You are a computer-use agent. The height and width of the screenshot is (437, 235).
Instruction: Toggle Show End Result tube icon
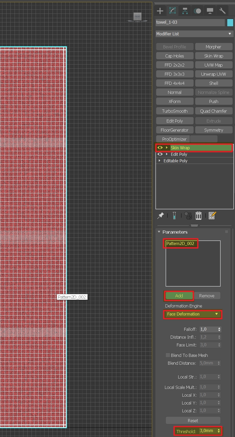click(174, 216)
